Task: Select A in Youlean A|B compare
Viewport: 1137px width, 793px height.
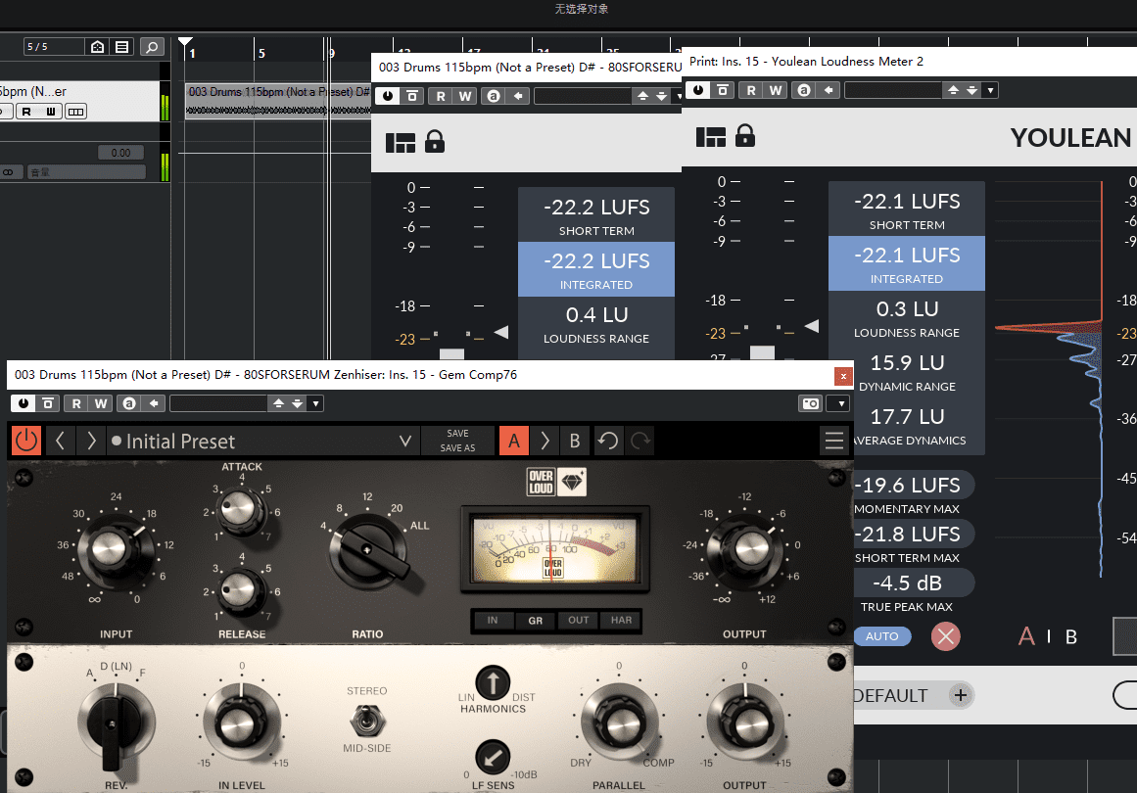Action: click(x=1025, y=636)
